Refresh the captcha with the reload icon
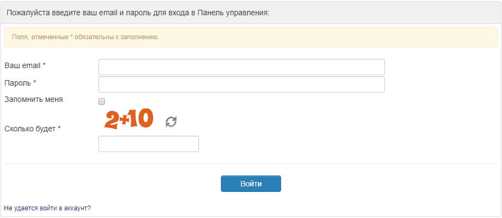This screenshot has width=502, height=218. (171, 122)
